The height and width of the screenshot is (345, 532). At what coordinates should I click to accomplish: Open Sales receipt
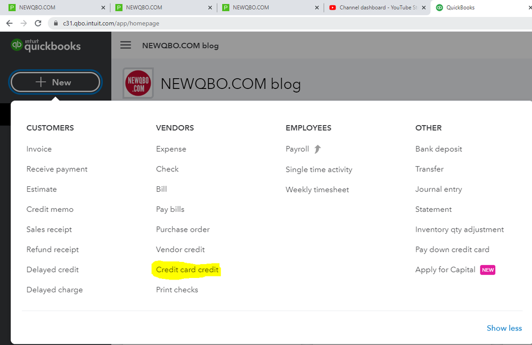pyautogui.click(x=49, y=229)
